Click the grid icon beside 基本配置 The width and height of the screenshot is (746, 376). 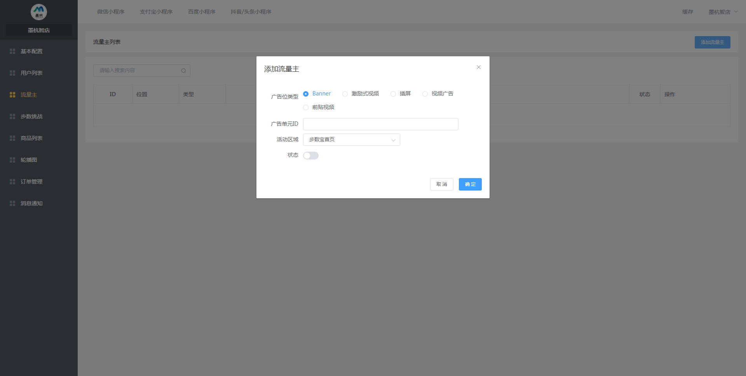12,51
